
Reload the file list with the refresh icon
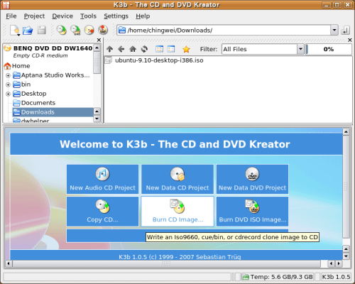(144, 49)
